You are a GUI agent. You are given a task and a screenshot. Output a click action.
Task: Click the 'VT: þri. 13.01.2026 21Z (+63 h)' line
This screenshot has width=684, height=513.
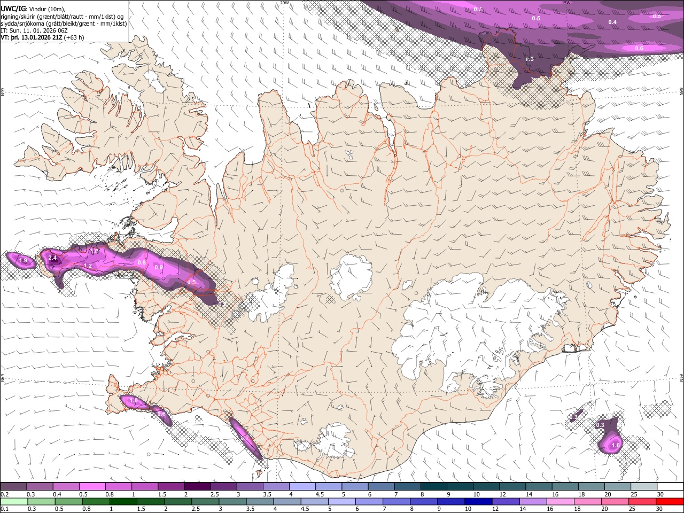(42, 37)
